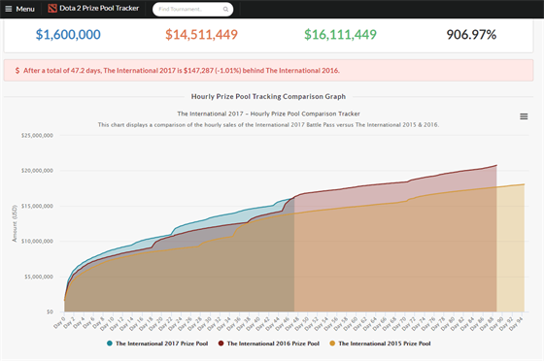Open the chart context menu icon
The image size is (544, 361).
pos(524,116)
